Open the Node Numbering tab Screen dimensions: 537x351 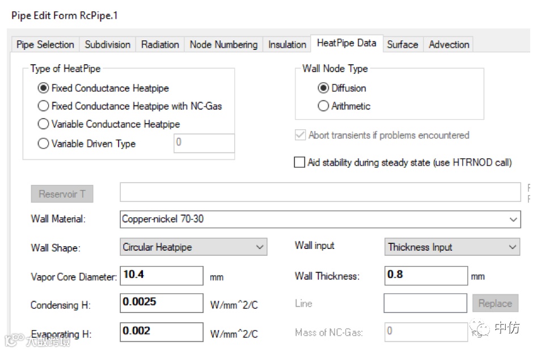pyautogui.click(x=223, y=45)
